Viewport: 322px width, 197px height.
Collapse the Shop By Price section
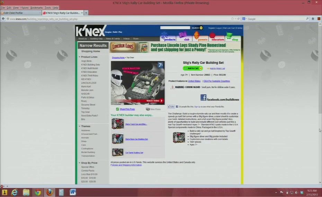tap(80, 163)
